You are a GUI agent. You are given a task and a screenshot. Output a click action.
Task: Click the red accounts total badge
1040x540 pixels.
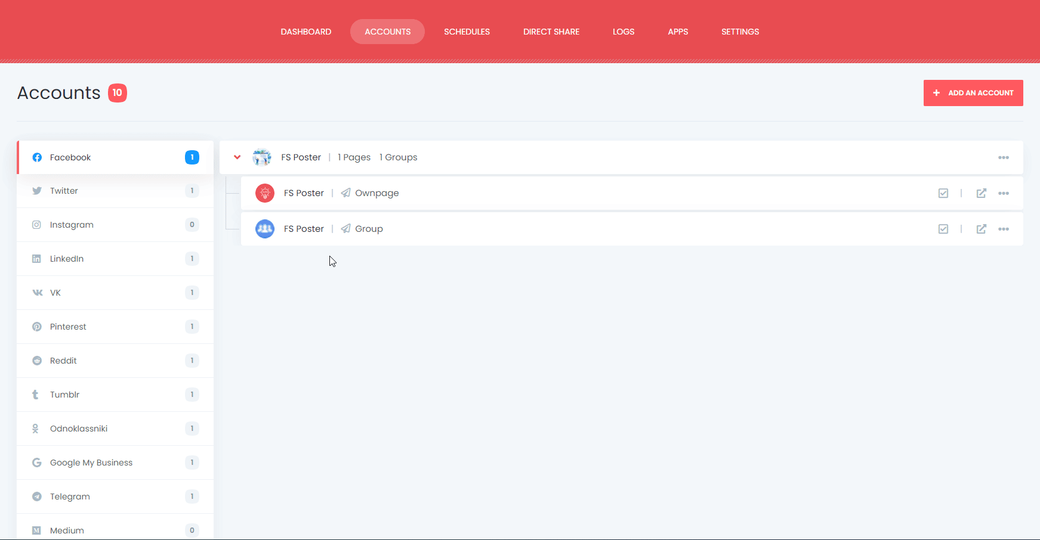(118, 93)
